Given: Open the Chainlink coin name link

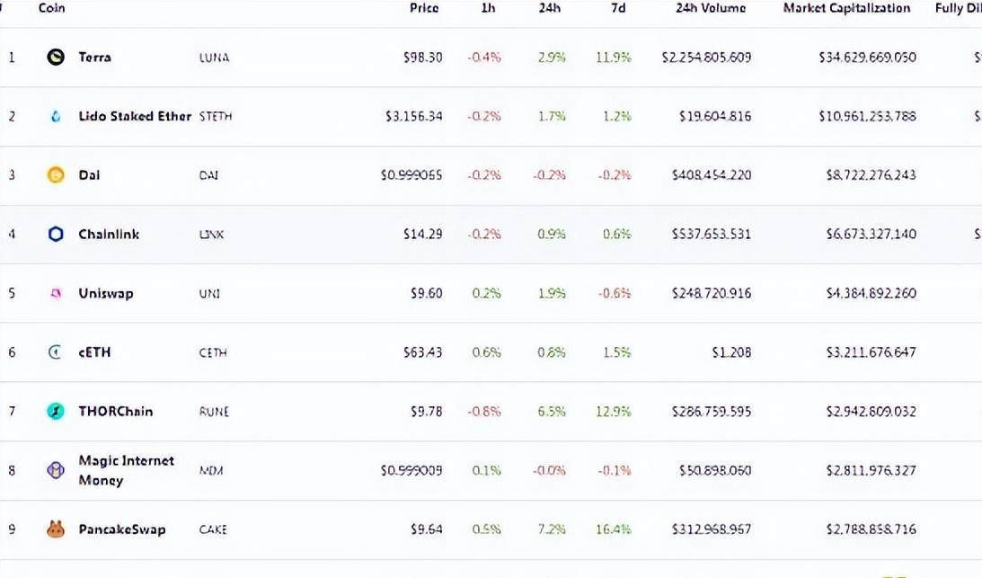Looking at the screenshot, I should pyautogui.click(x=109, y=235).
